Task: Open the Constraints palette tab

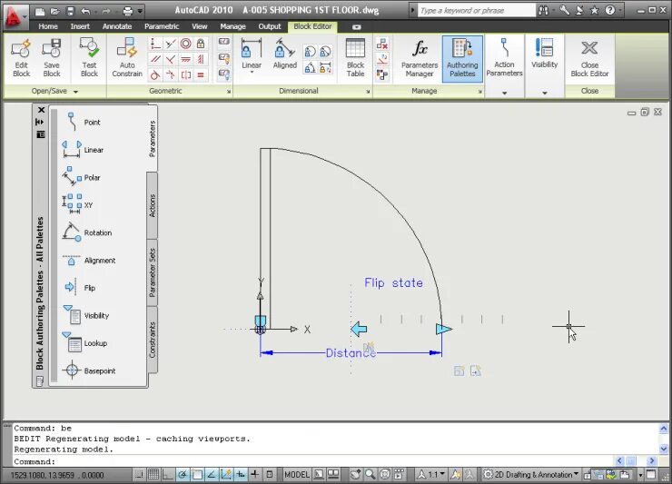Action: 153,340
